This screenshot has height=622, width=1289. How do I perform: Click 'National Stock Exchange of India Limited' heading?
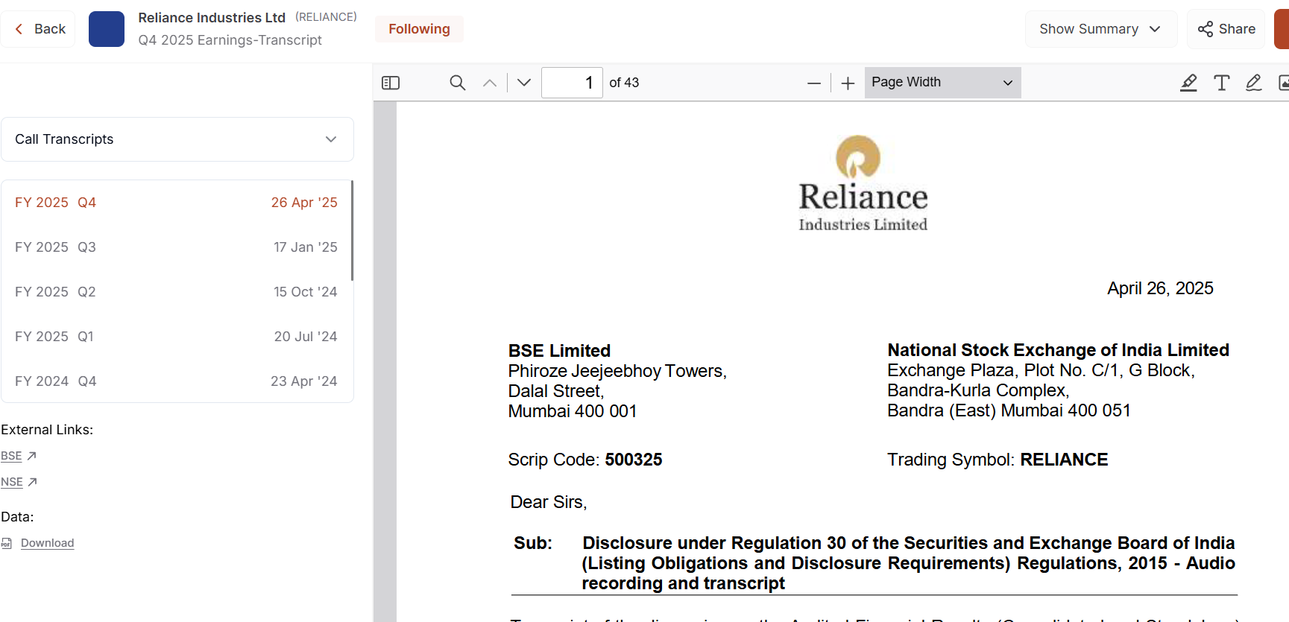(x=1058, y=350)
